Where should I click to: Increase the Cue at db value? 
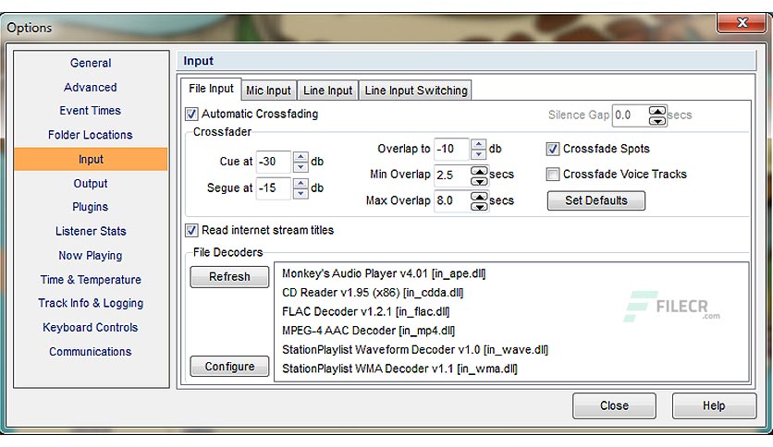pos(301,157)
